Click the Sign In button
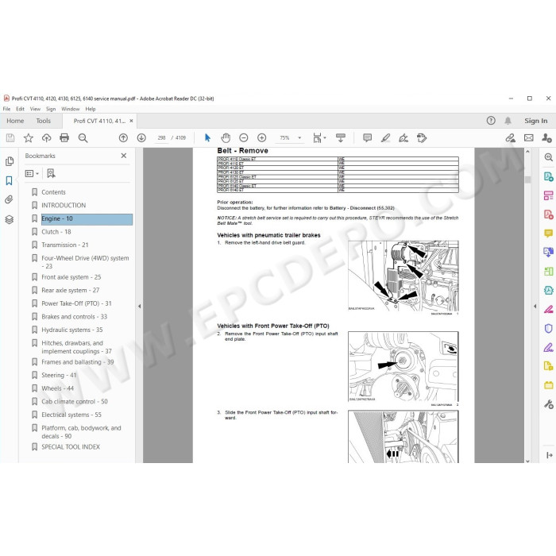The height and width of the screenshot is (556, 556). point(536,121)
